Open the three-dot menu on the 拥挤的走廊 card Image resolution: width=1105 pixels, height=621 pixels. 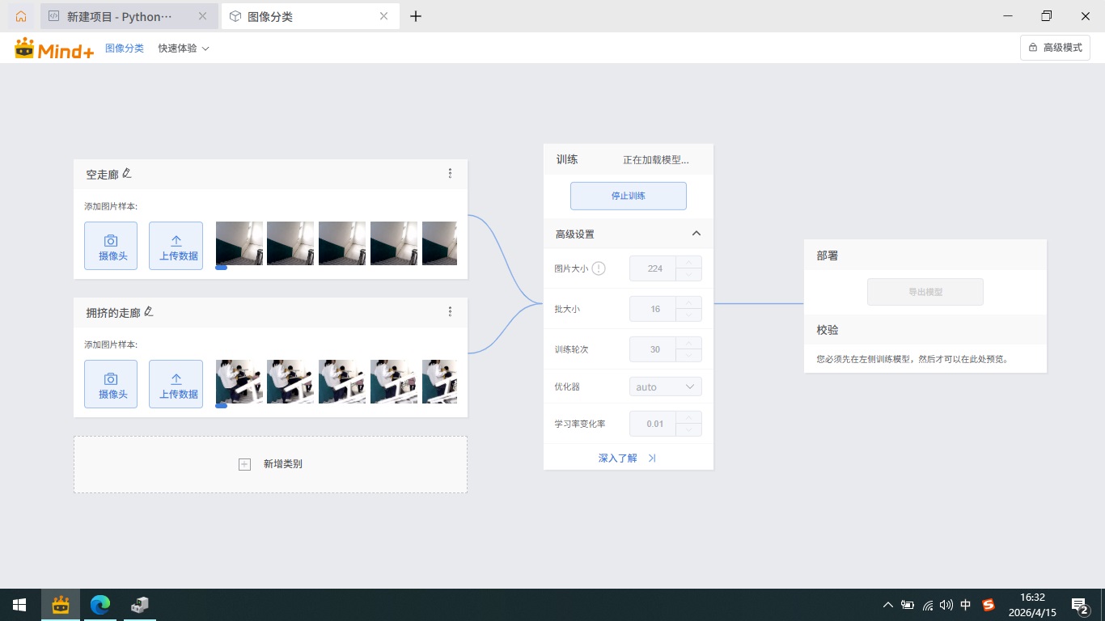[x=451, y=311]
